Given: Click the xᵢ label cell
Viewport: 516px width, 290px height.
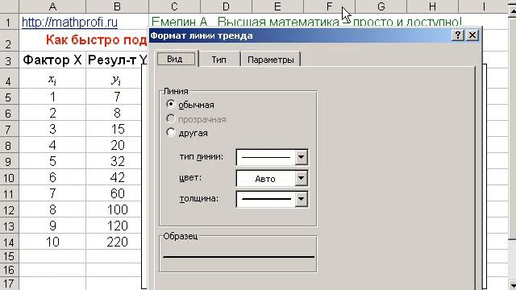Looking at the screenshot, I should tap(52, 79).
